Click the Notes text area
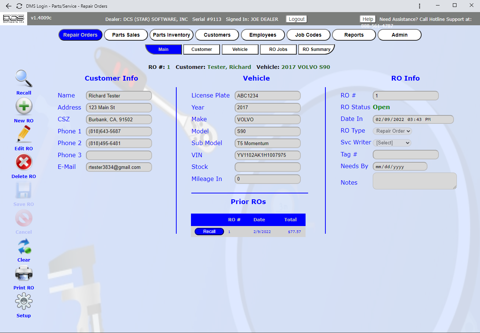 [415, 181]
